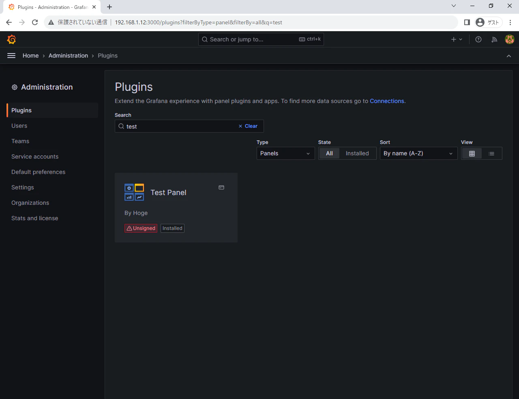Screen dimensions: 519x399
Task: Click the Search or jump to box
Action: (261, 39)
